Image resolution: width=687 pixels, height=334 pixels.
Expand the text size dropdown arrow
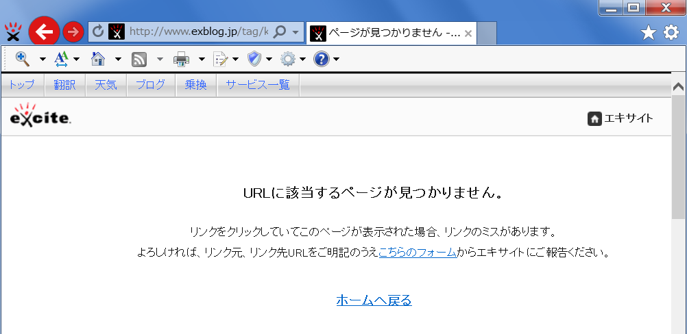[x=77, y=59]
